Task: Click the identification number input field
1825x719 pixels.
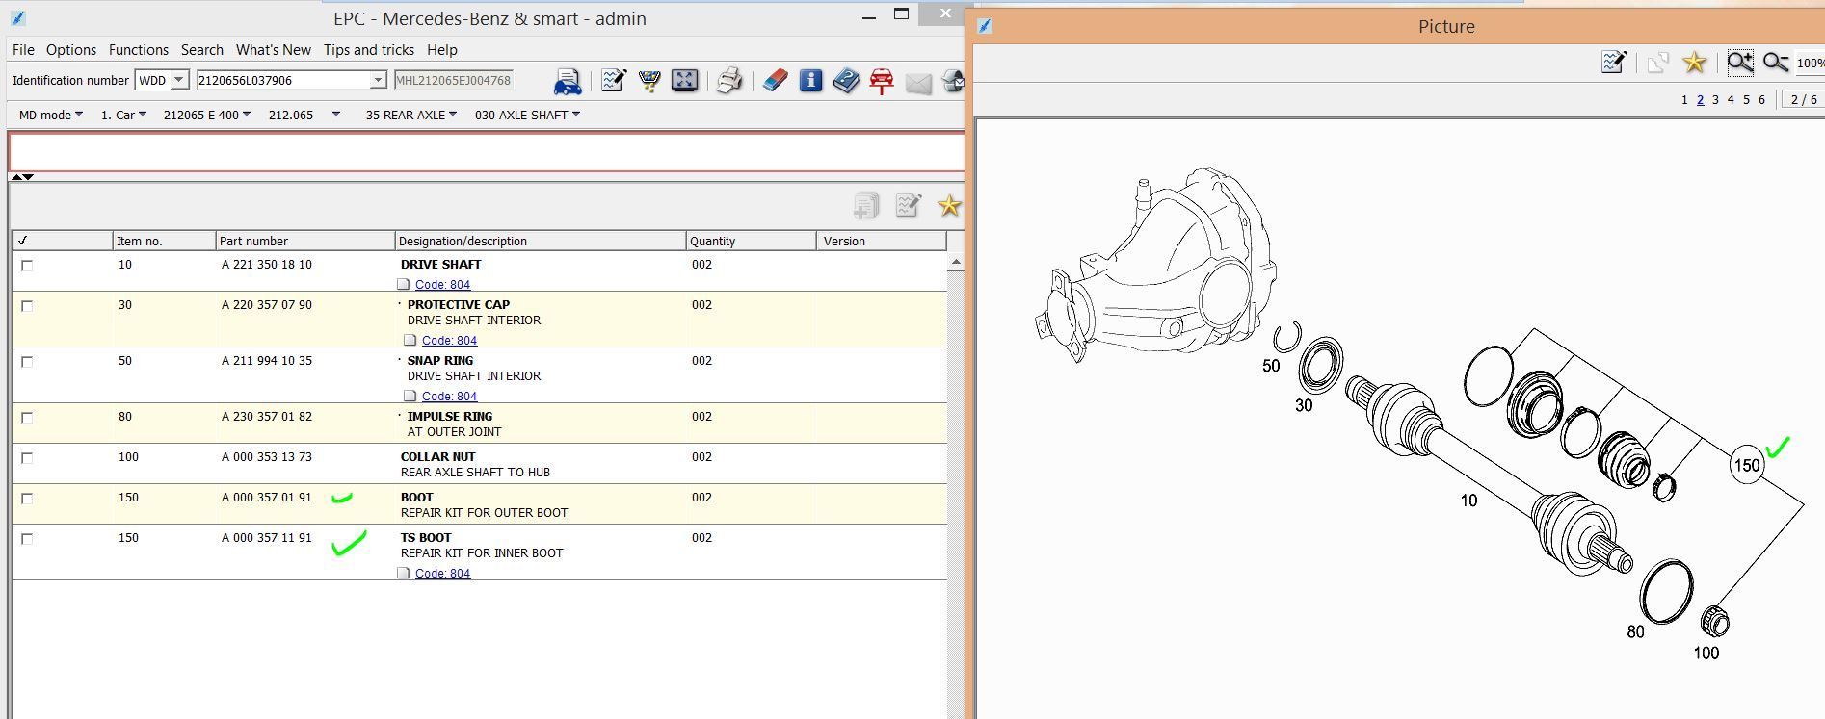Action: (x=283, y=80)
